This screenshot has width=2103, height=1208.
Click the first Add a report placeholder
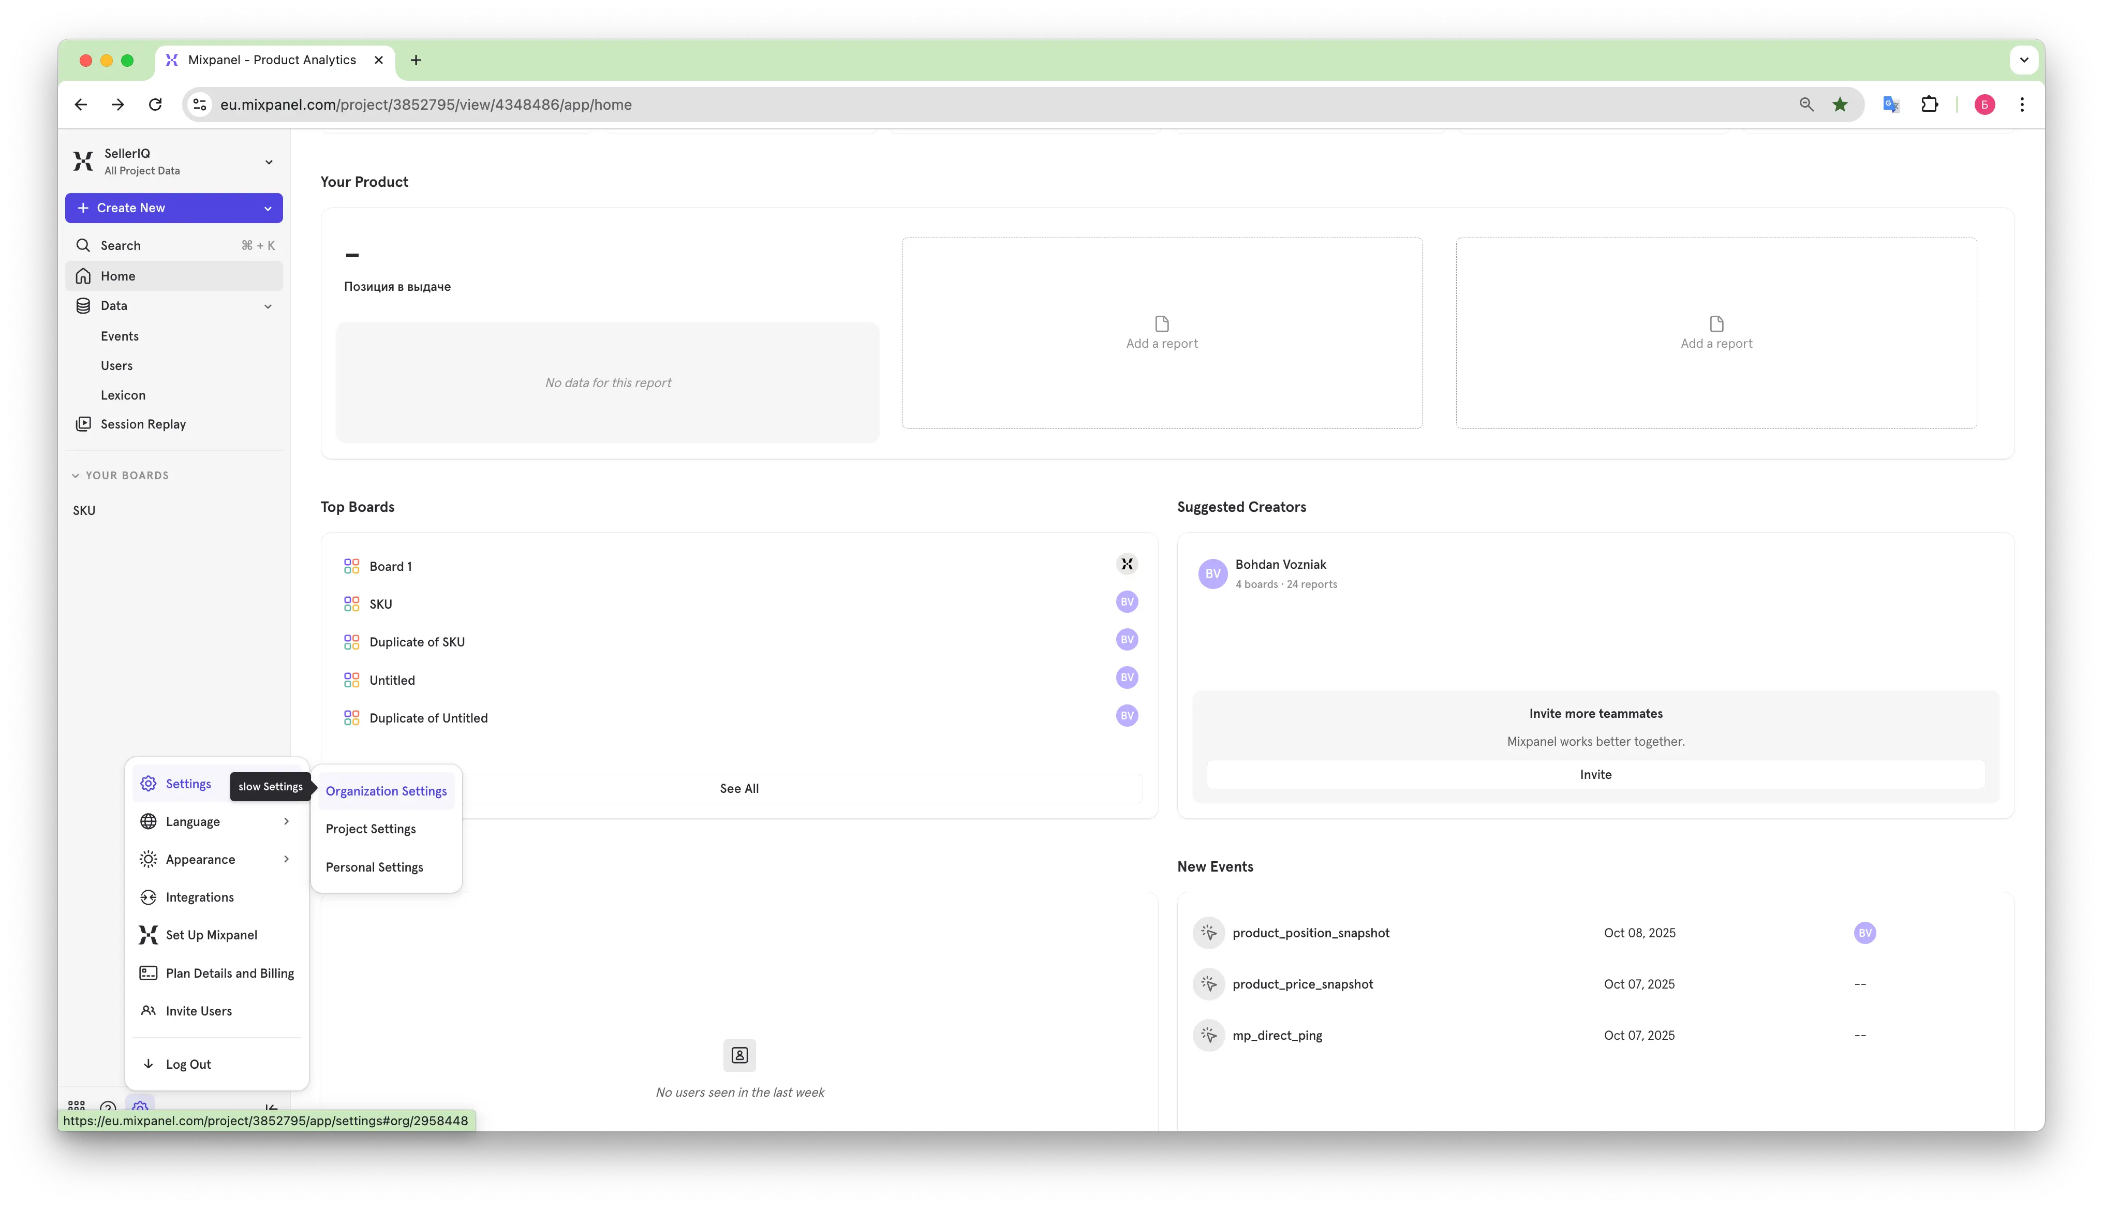click(1162, 333)
